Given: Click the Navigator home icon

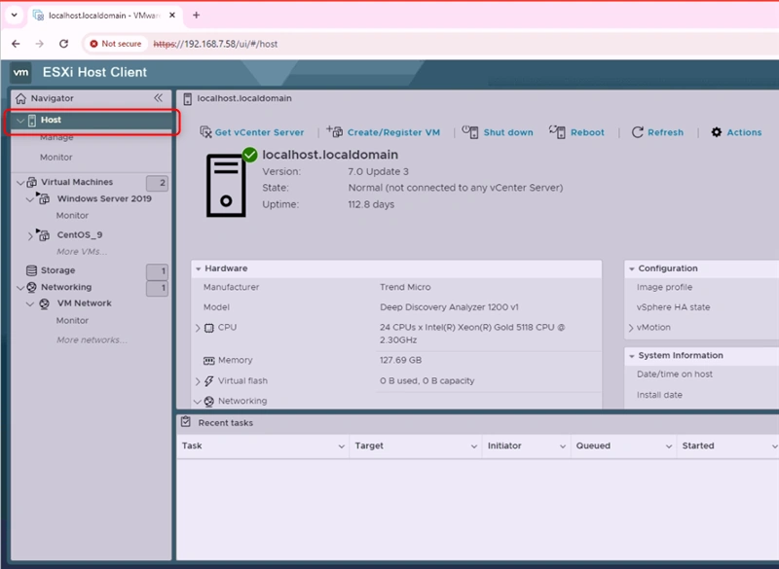Looking at the screenshot, I should click(20, 98).
